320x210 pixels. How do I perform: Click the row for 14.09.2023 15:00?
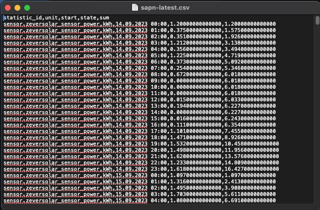139,119
